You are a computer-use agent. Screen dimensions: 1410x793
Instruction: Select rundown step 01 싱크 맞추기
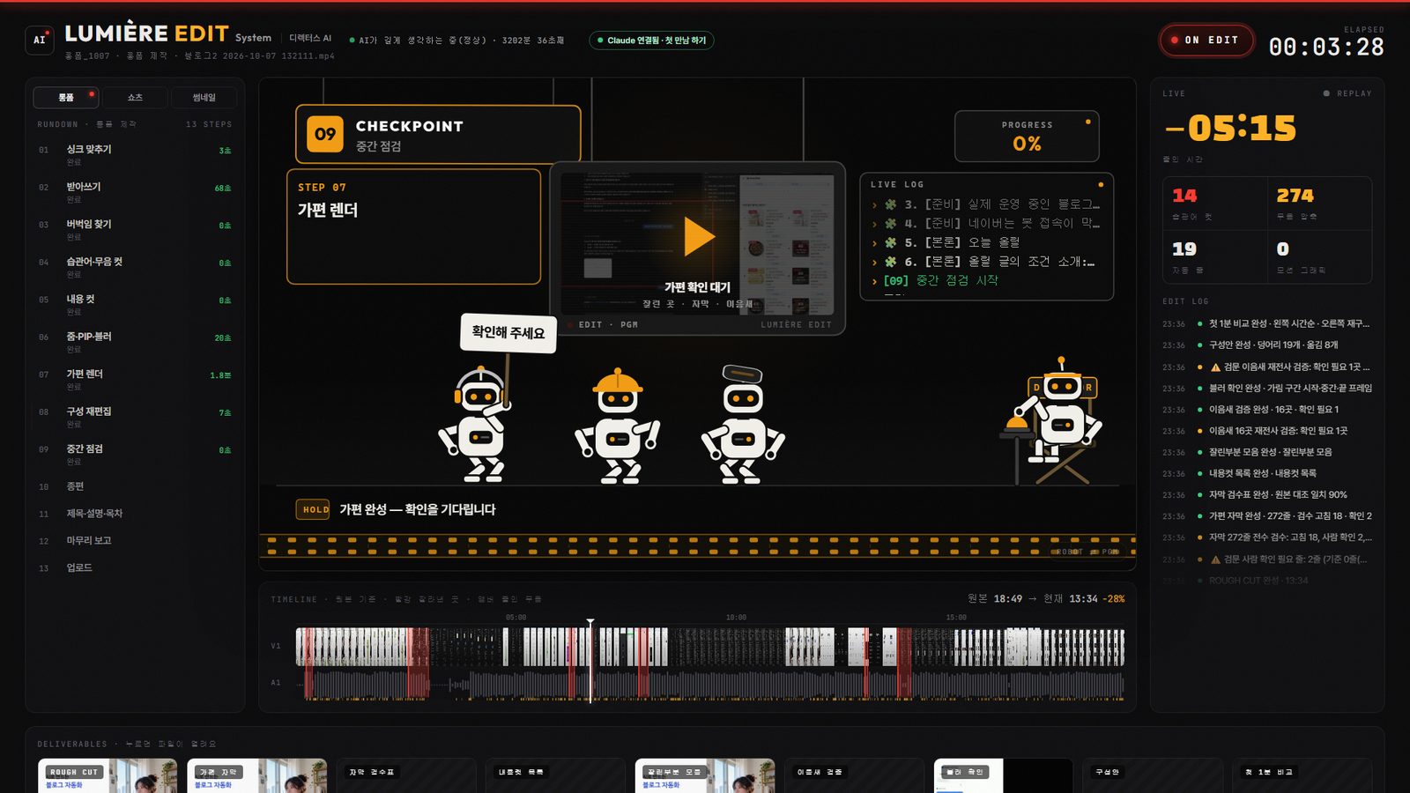[x=135, y=155]
